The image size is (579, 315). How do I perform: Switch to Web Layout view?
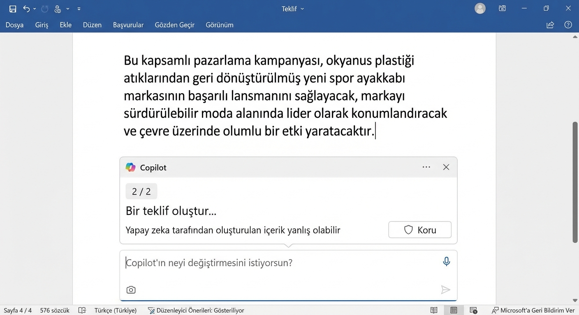click(x=473, y=310)
